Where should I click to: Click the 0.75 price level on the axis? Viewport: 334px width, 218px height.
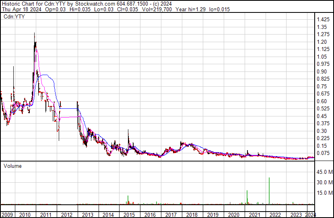[x=322, y=86]
